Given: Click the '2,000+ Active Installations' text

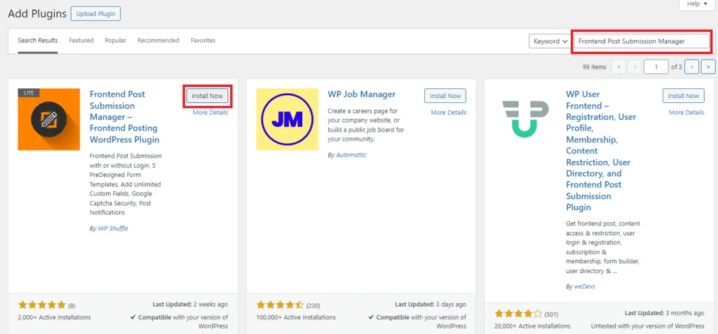Looking at the screenshot, I should [x=55, y=317].
